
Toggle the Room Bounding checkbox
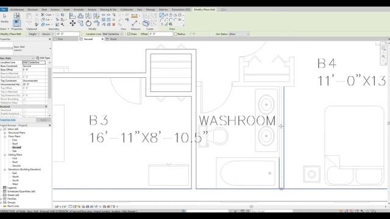[24, 99]
